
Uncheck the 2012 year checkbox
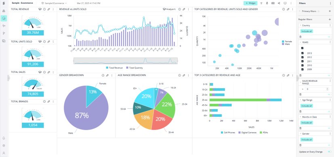pyautogui.click(x=302, y=57)
